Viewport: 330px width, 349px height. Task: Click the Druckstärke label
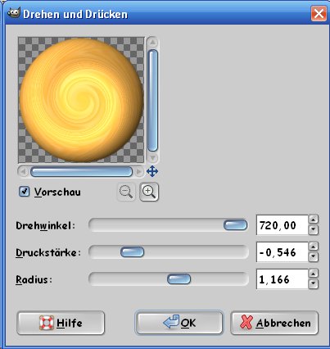coord(48,252)
